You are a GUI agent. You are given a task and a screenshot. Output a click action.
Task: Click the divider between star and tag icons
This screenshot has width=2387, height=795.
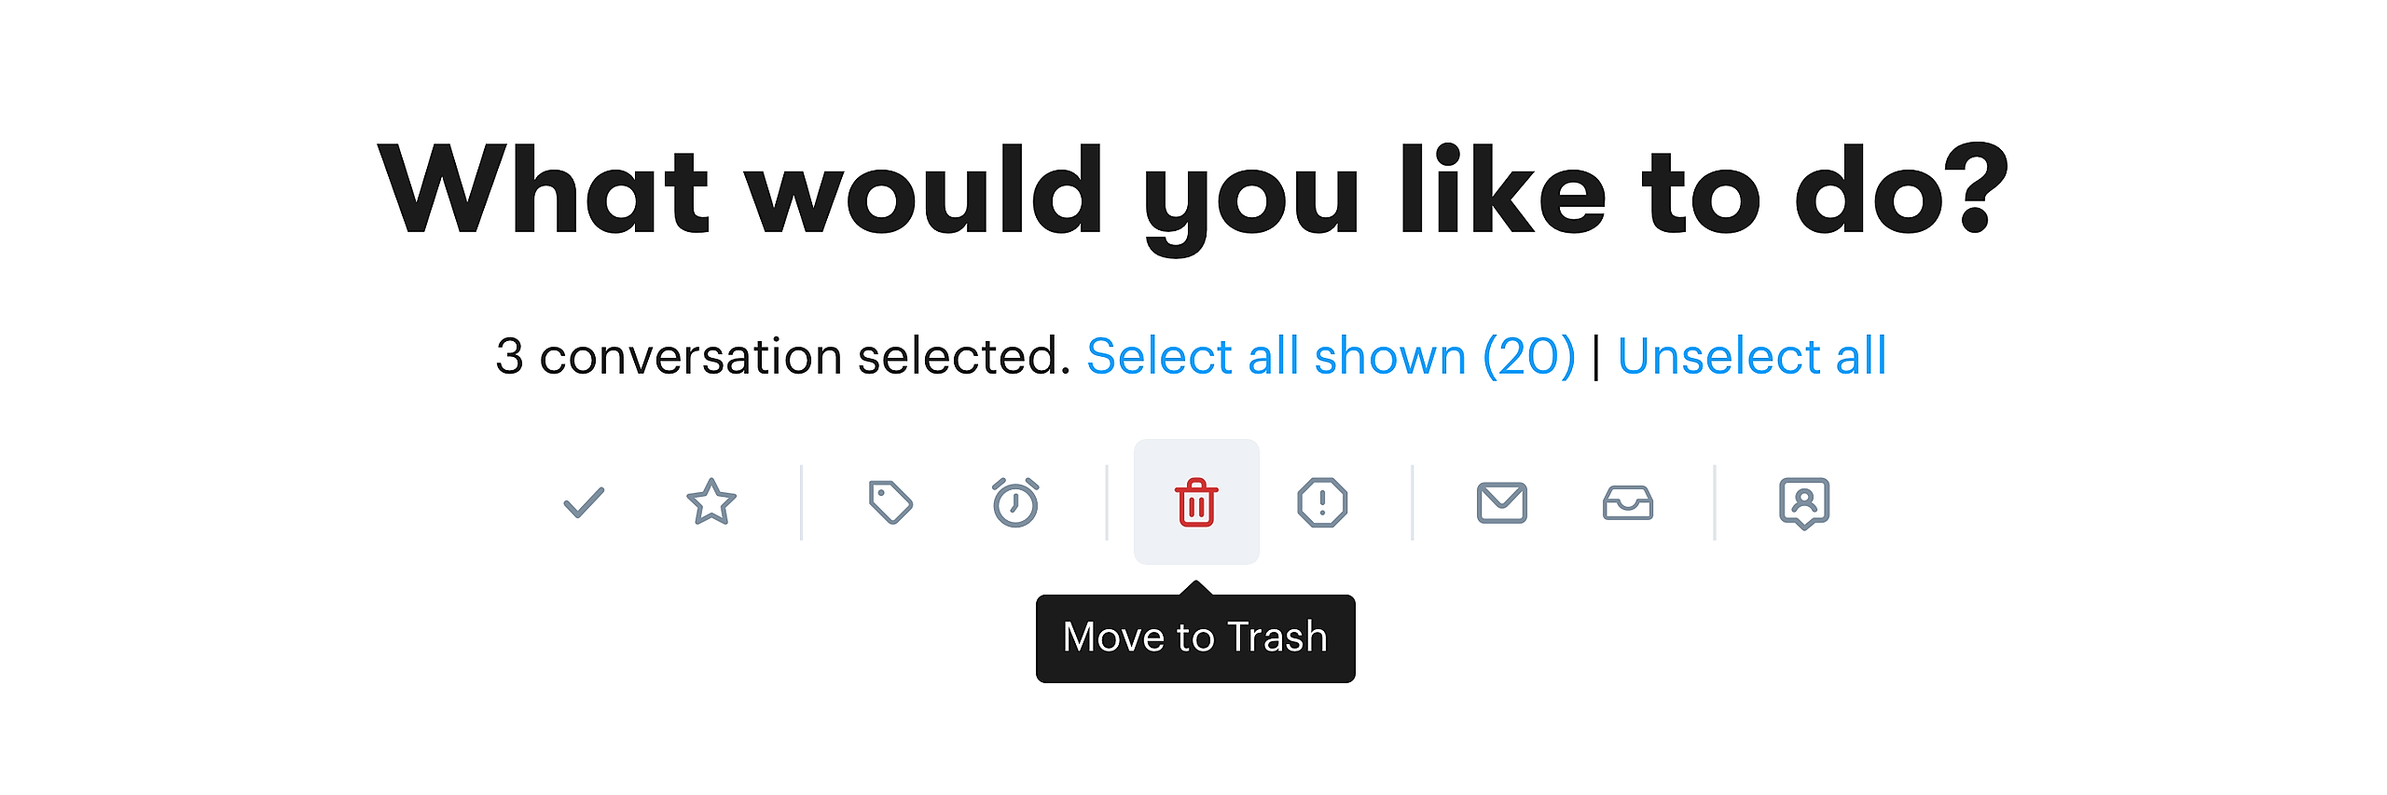(x=801, y=503)
